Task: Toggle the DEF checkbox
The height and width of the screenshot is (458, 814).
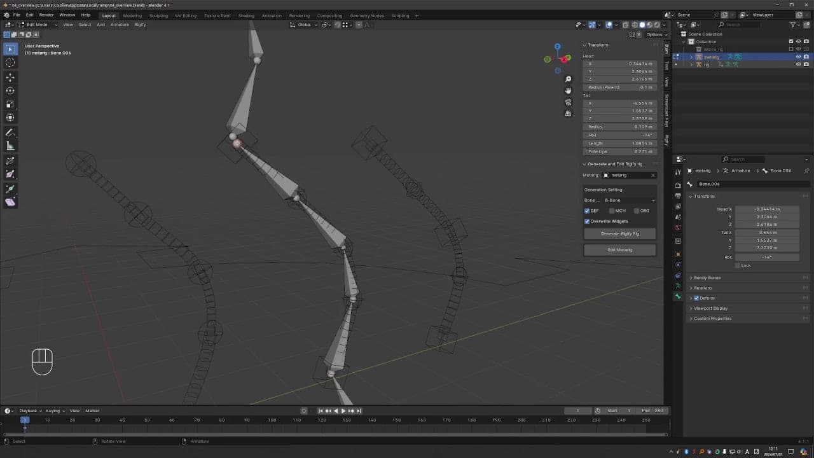Action: pos(587,211)
